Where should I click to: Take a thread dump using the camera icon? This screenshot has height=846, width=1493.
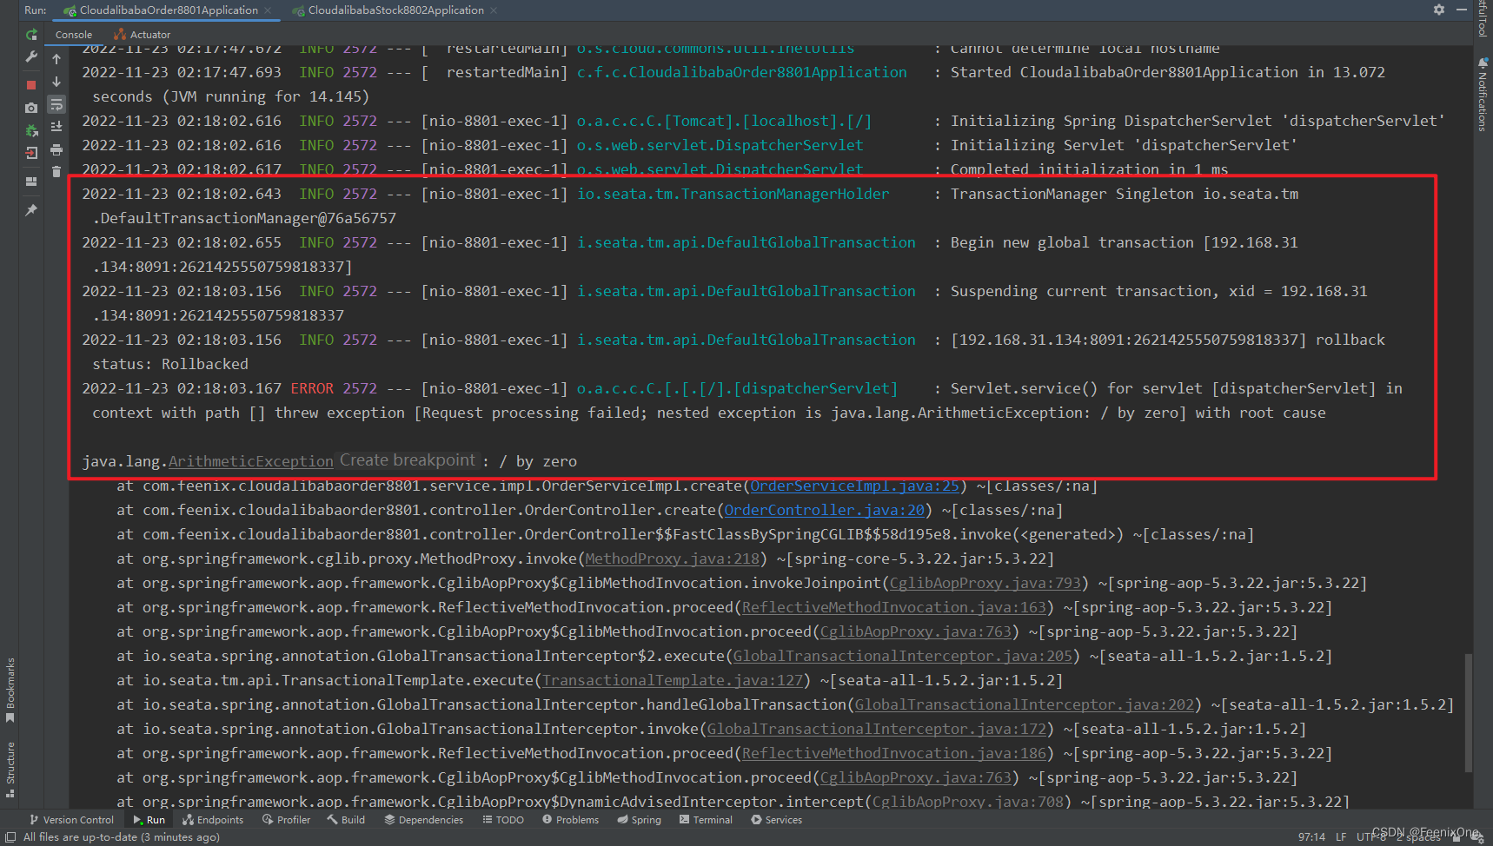tap(31, 108)
